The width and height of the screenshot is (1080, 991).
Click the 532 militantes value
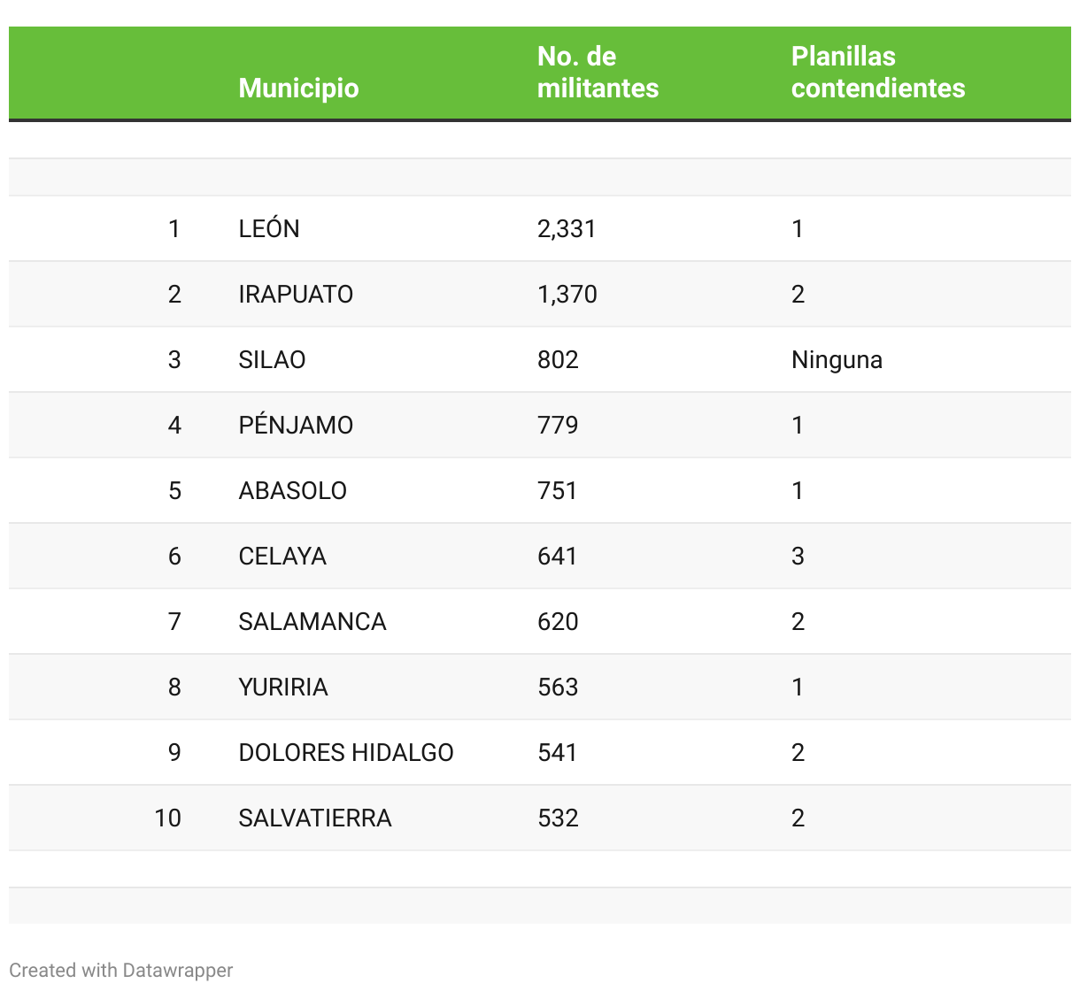pyautogui.click(x=558, y=818)
